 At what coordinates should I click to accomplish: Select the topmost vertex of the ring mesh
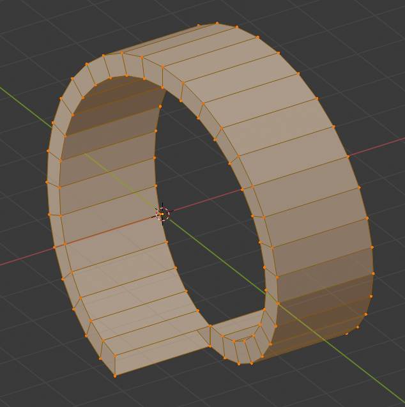click(217, 23)
